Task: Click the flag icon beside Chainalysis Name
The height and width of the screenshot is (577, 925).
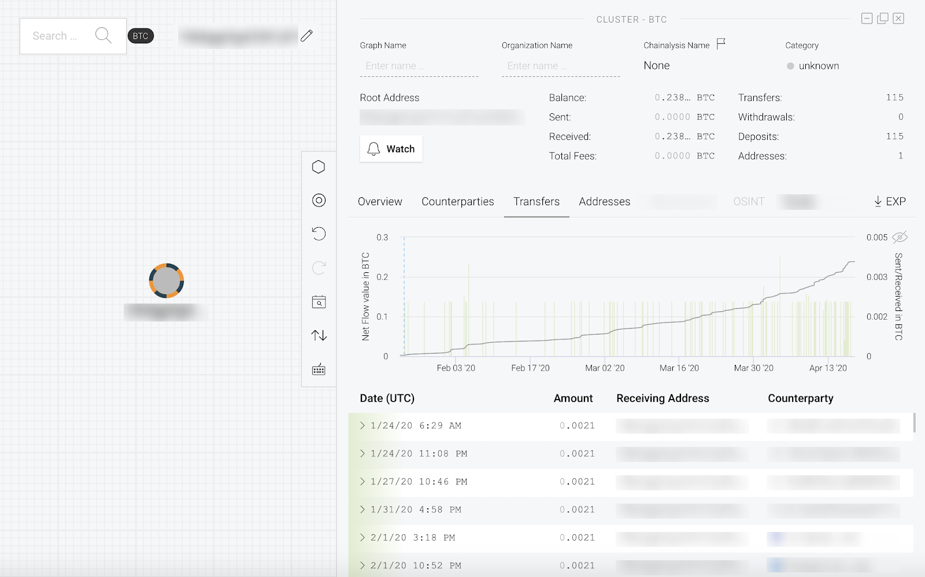Action: click(x=721, y=44)
